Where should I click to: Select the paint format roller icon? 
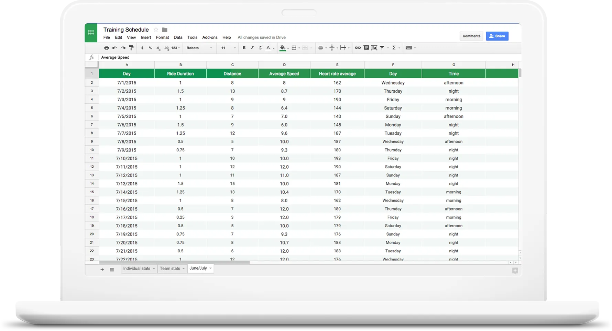[x=131, y=48]
